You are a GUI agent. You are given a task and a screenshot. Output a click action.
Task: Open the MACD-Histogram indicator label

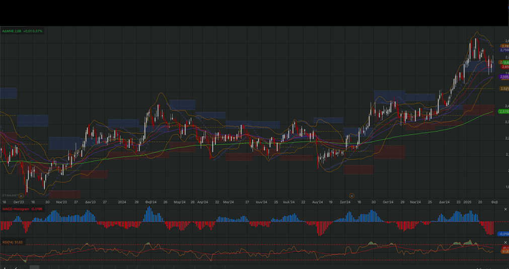pyautogui.click(x=22, y=209)
